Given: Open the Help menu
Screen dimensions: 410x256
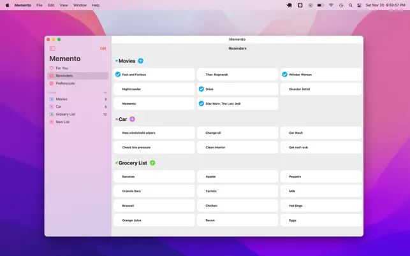Looking at the screenshot, I should 96,5.
